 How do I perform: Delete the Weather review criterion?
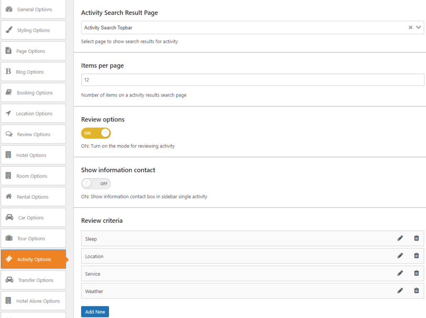click(x=416, y=291)
